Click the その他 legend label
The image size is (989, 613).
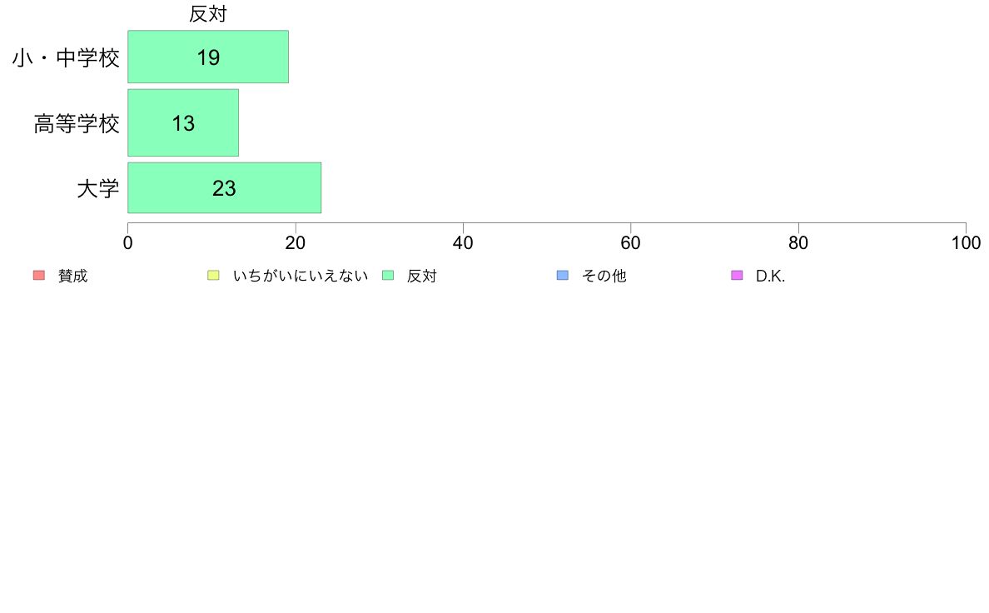click(604, 276)
